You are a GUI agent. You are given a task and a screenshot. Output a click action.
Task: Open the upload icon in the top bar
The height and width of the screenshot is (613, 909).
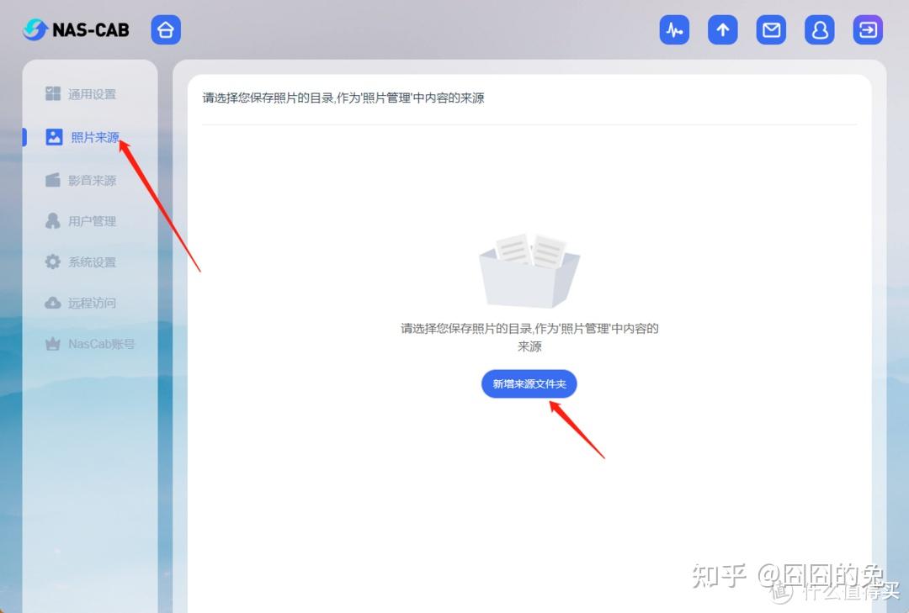[x=722, y=29]
